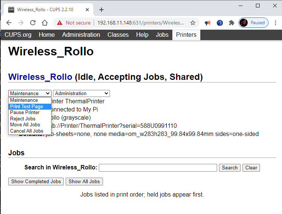Choose Move All Jobs option
The width and height of the screenshot is (282, 214).
click(30, 124)
